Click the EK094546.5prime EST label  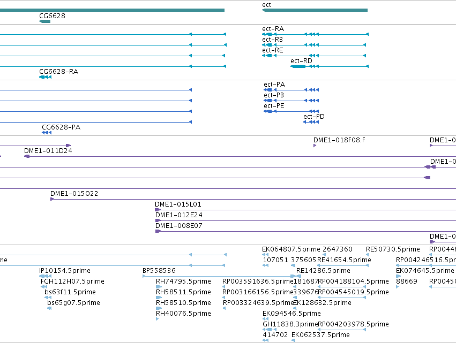point(291,314)
